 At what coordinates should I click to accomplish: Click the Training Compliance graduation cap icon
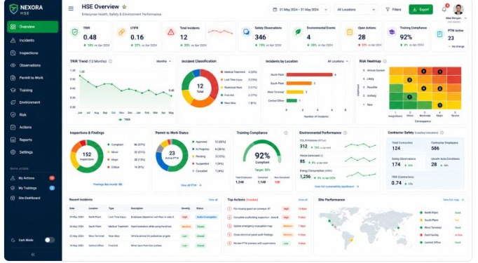click(391, 32)
